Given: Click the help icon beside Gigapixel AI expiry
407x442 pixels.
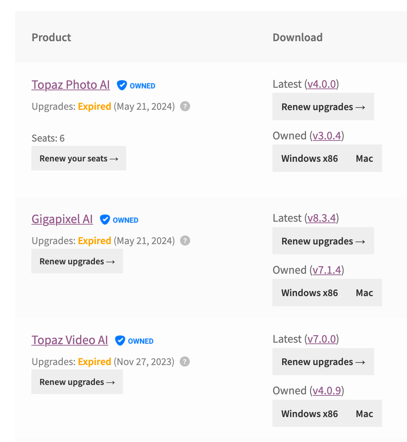Looking at the screenshot, I should (185, 241).
